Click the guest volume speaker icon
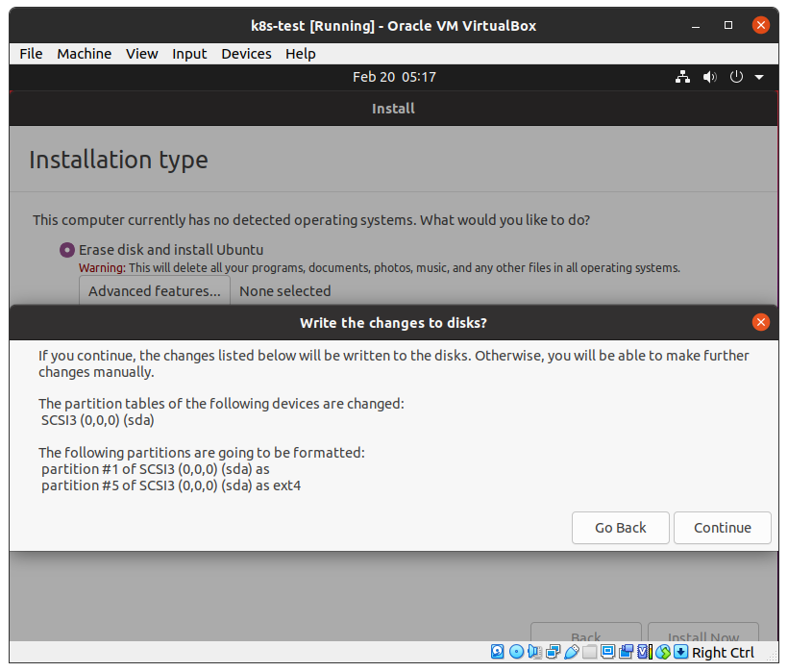The width and height of the screenshot is (788, 672). (709, 77)
